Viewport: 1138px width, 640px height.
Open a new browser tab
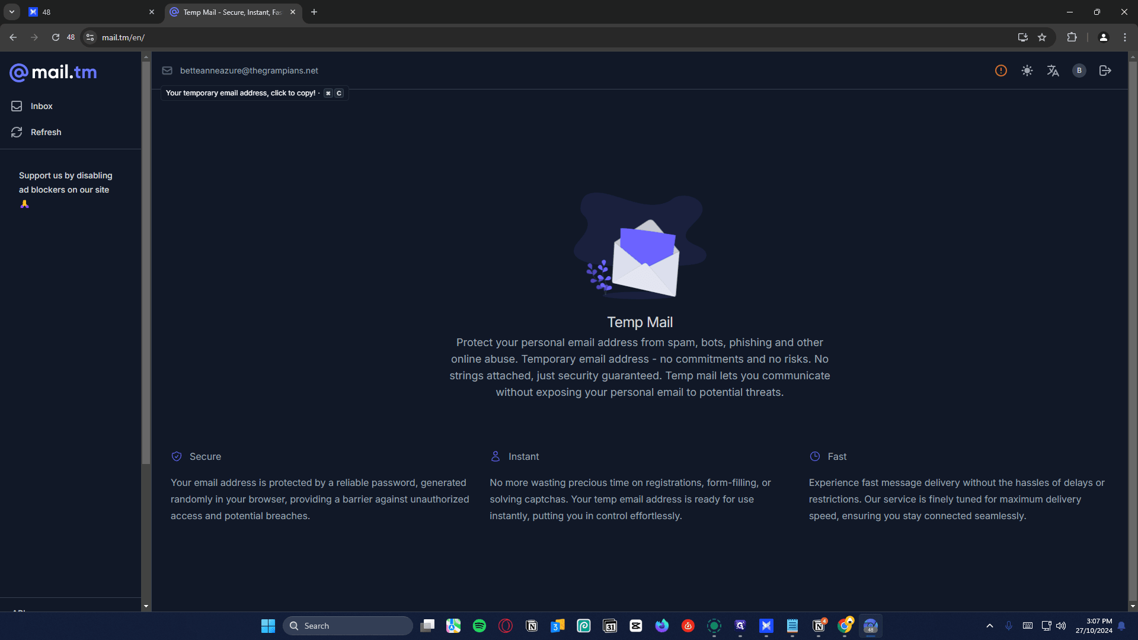pos(314,12)
